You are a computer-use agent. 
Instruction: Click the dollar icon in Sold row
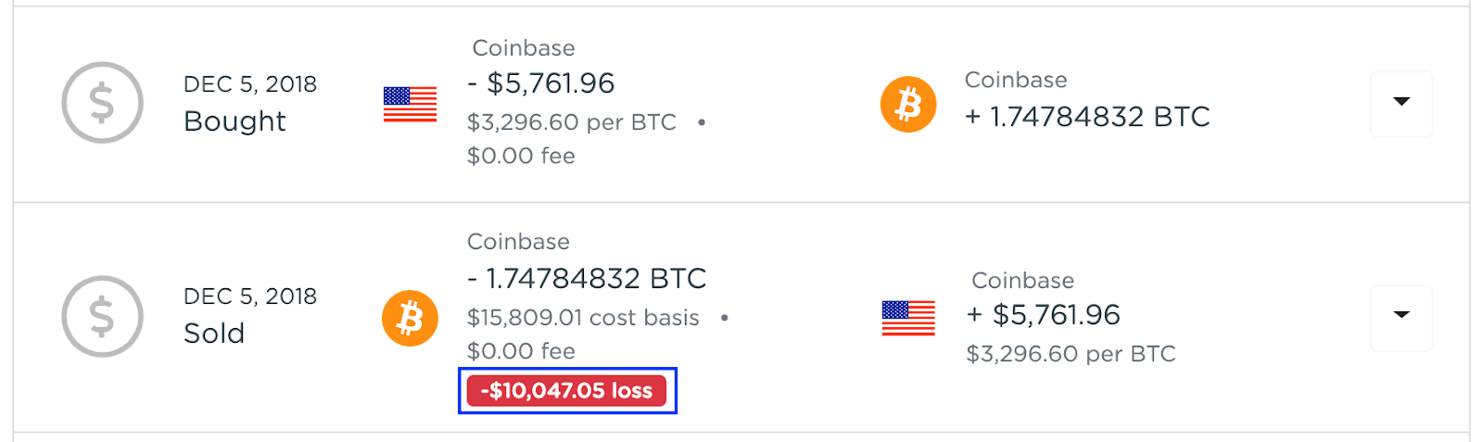pyautogui.click(x=102, y=316)
